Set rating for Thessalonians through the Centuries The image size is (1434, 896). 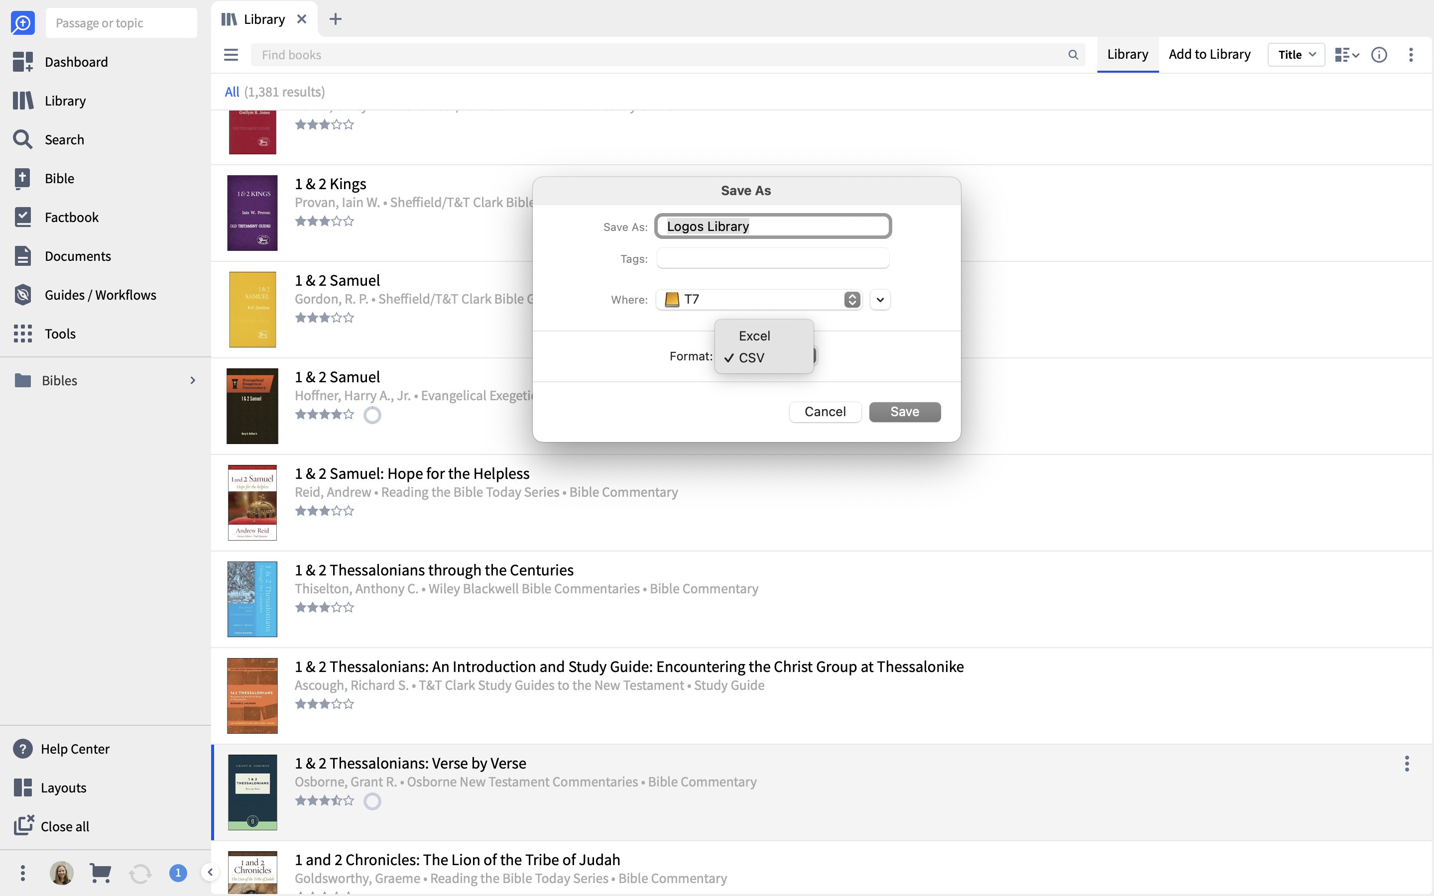[x=324, y=607]
